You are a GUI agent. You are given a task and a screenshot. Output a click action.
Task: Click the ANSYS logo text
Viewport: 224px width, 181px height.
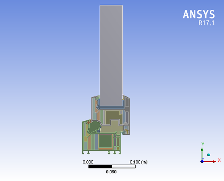199,14
